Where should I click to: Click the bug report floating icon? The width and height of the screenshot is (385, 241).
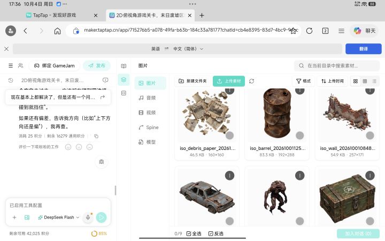point(102,162)
